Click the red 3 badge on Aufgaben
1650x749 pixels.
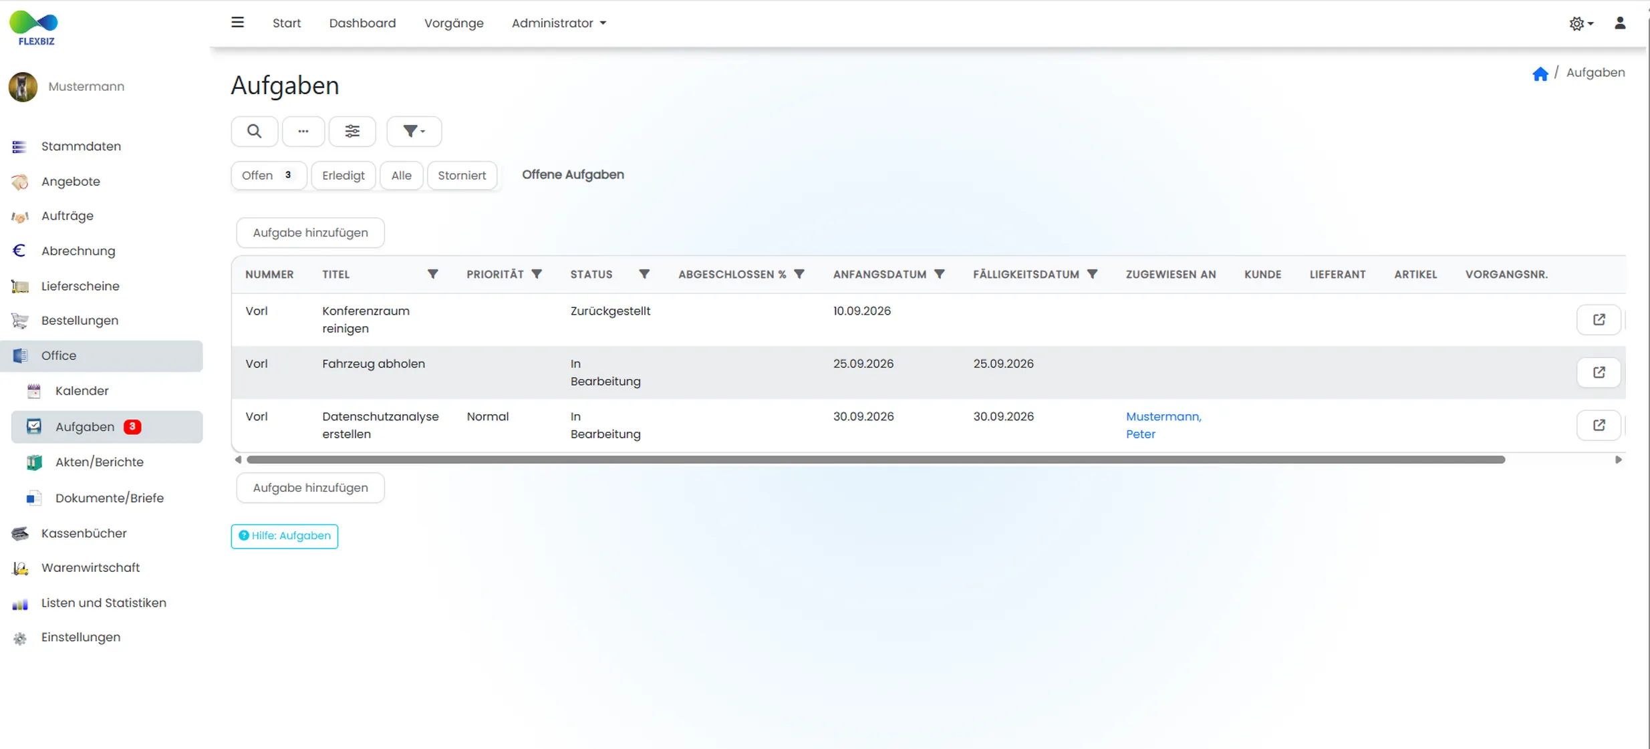point(132,426)
